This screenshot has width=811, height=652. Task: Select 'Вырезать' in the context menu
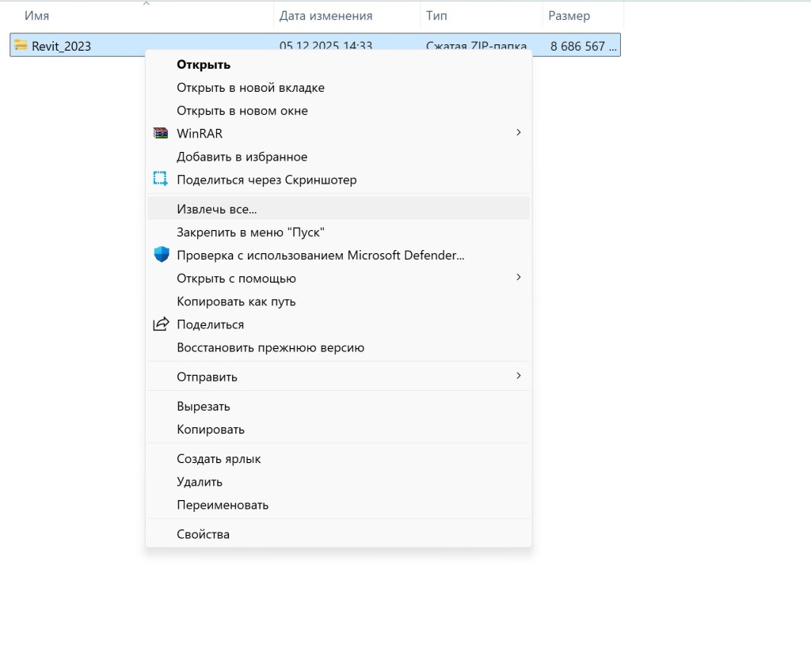(x=339, y=406)
